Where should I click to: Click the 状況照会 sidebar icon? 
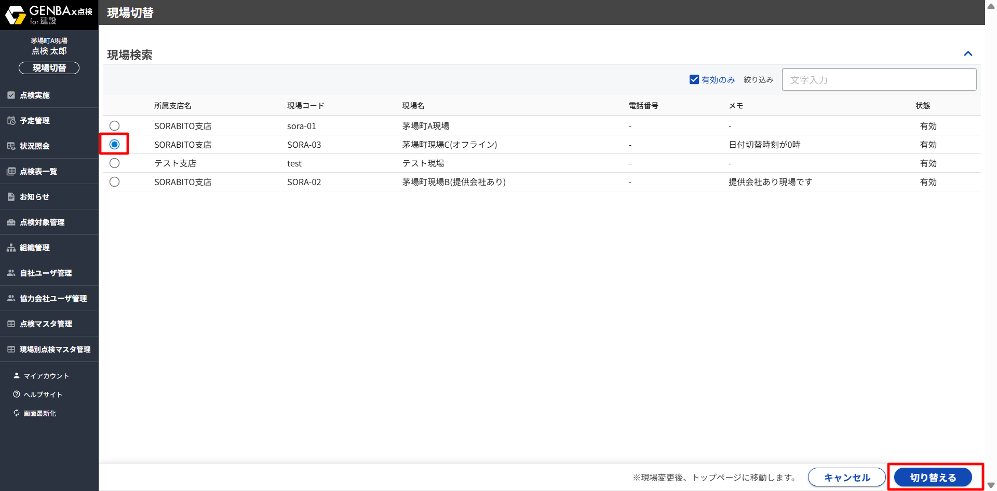click(11, 146)
